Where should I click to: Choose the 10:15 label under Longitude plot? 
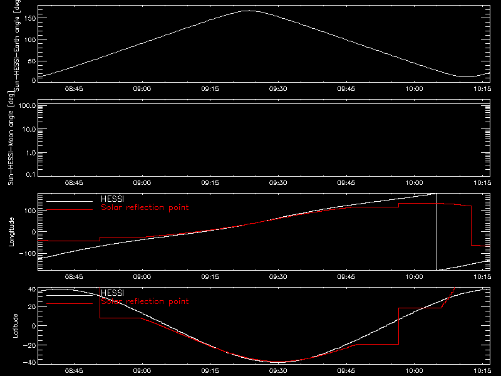[x=482, y=277]
